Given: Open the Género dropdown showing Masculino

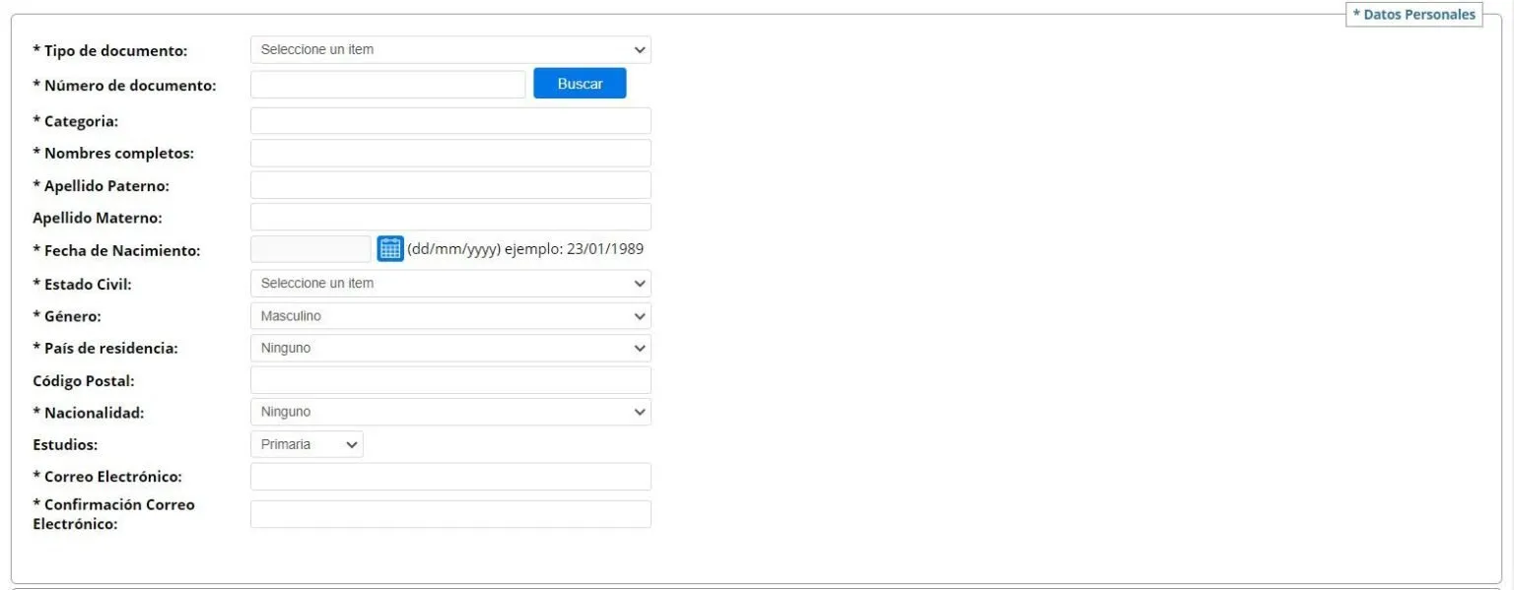Looking at the screenshot, I should pyautogui.click(x=450, y=316).
